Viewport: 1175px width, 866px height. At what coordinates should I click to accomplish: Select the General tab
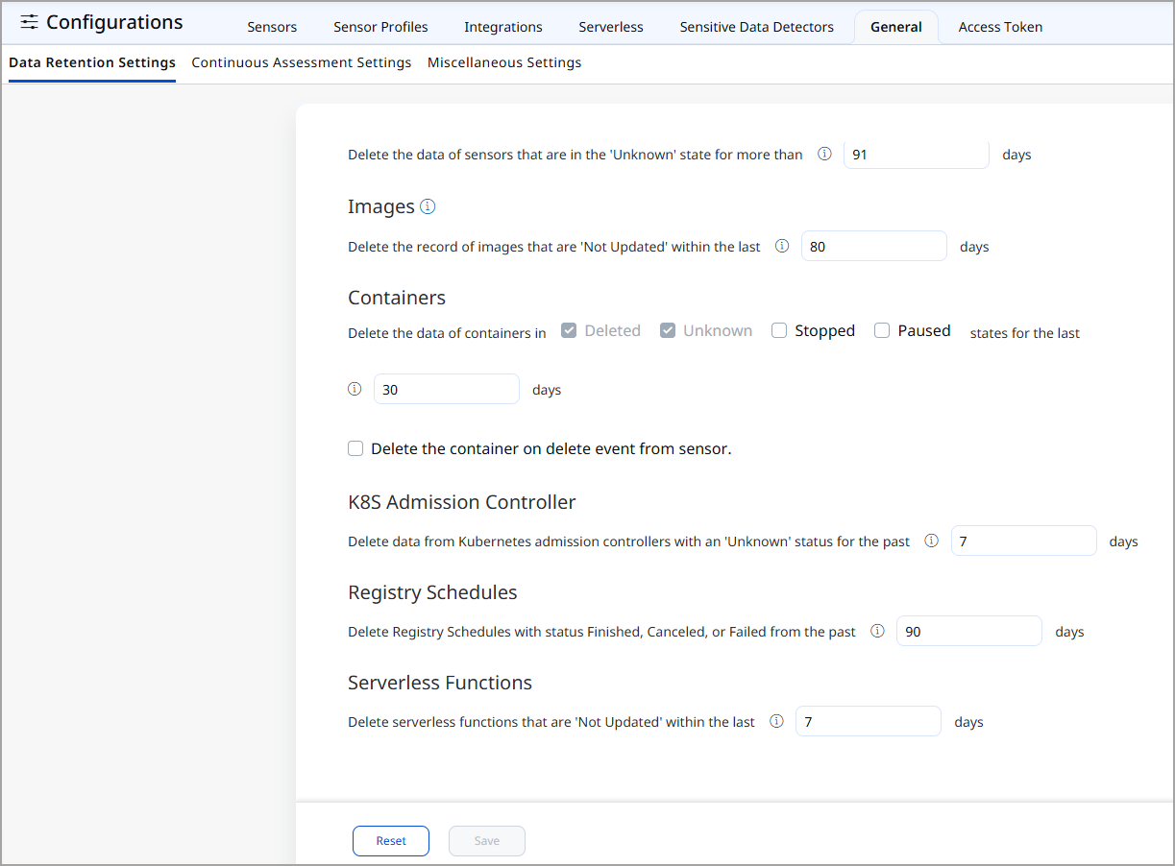point(896,27)
